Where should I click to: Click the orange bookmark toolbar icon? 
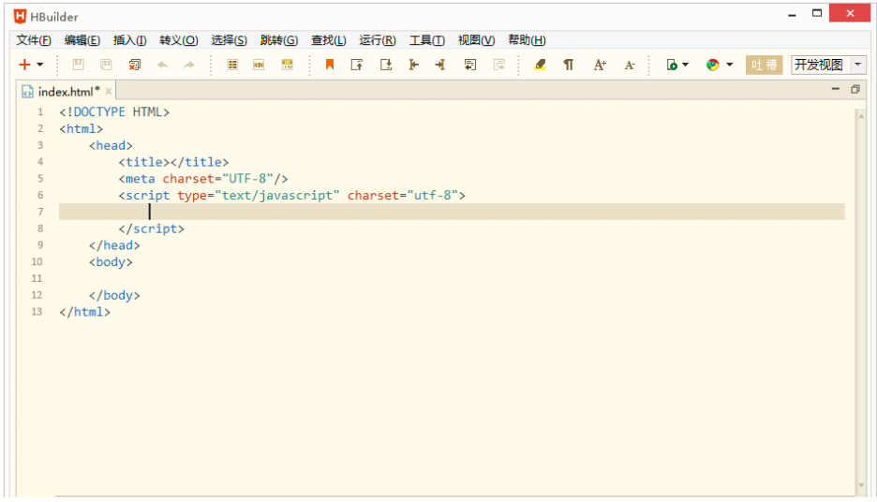(329, 65)
